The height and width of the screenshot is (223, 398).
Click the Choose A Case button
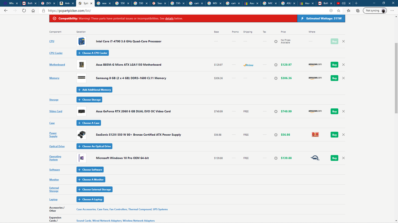pyautogui.click(x=89, y=123)
